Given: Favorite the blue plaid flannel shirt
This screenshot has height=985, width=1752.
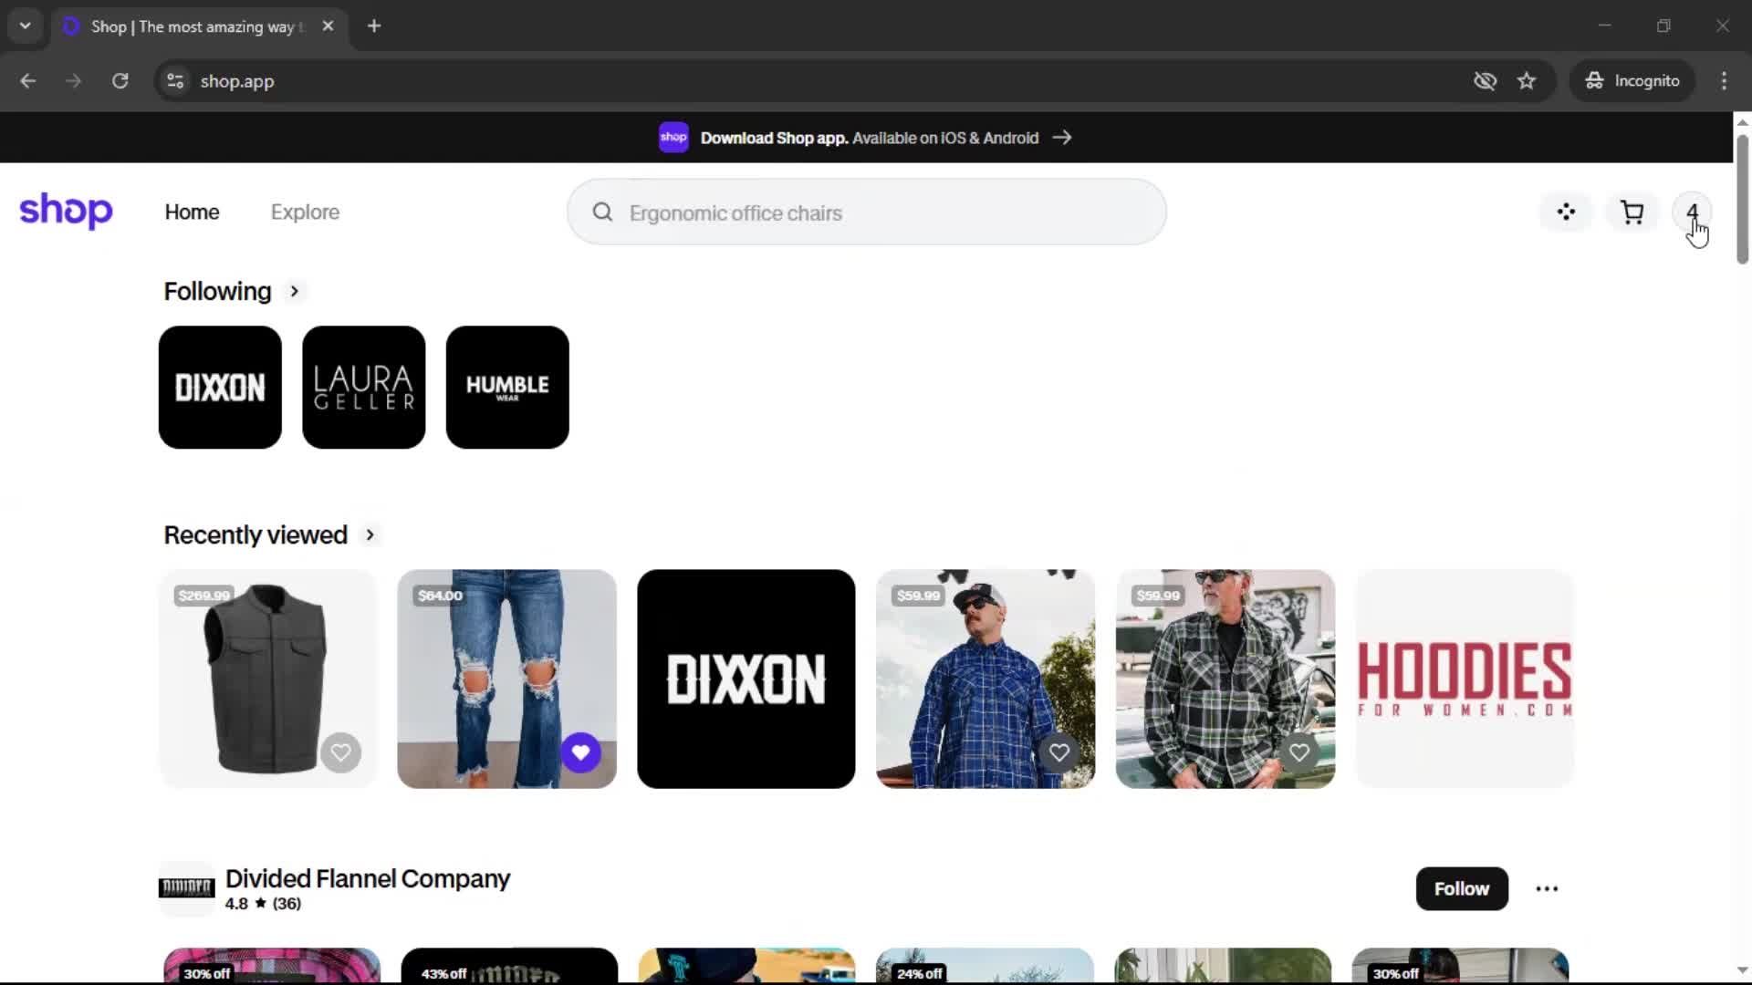Looking at the screenshot, I should 1058,752.
